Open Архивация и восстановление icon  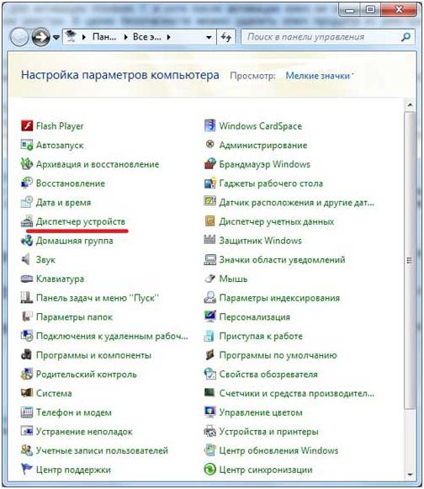[27, 164]
